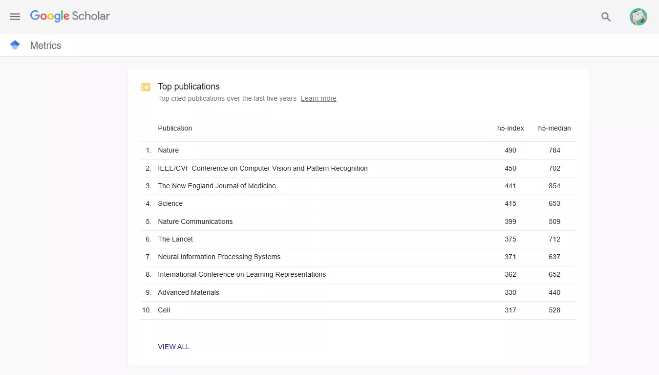The image size is (659, 375).
Task: Click the h5-median column header
Action: pyautogui.click(x=554, y=128)
